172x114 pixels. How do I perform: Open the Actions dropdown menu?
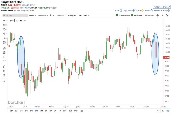coord(158,11)
